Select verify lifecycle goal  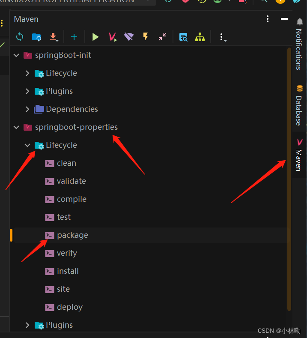point(67,253)
